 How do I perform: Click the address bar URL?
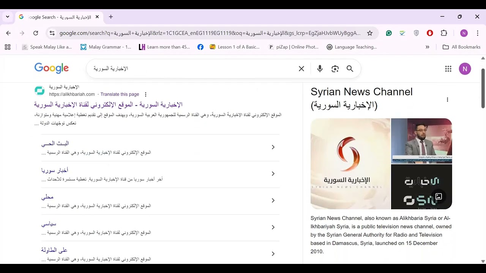tap(210, 33)
